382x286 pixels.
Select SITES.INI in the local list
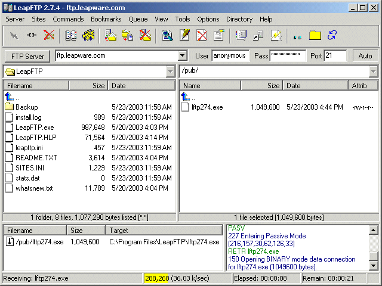coord(89,168)
